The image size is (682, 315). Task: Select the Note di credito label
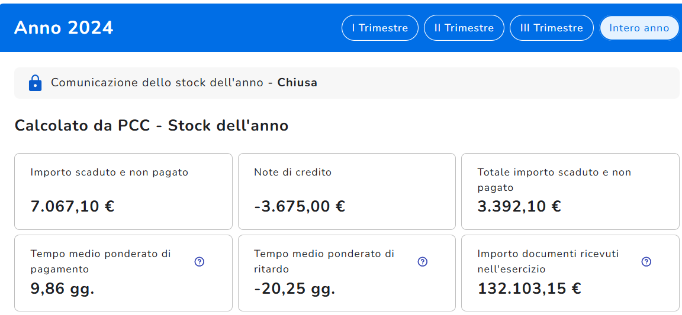pyautogui.click(x=292, y=173)
